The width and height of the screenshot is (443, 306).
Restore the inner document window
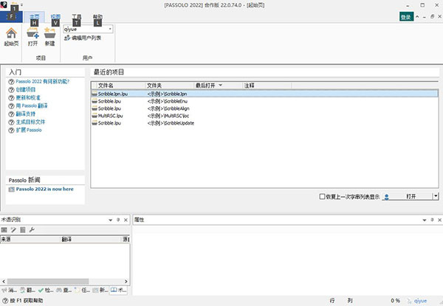432,17
